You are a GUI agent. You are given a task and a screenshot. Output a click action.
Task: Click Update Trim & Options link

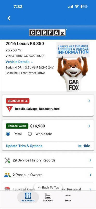click(24, 146)
